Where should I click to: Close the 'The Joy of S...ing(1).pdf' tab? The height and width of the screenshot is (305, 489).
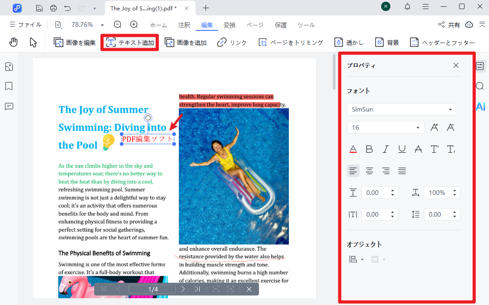(x=187, y=9)
